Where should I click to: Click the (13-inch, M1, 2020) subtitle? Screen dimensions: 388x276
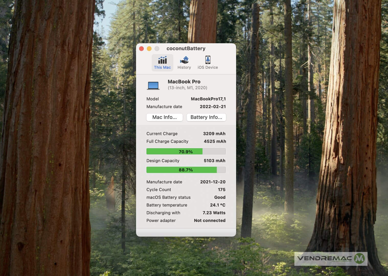click(187, 88)
